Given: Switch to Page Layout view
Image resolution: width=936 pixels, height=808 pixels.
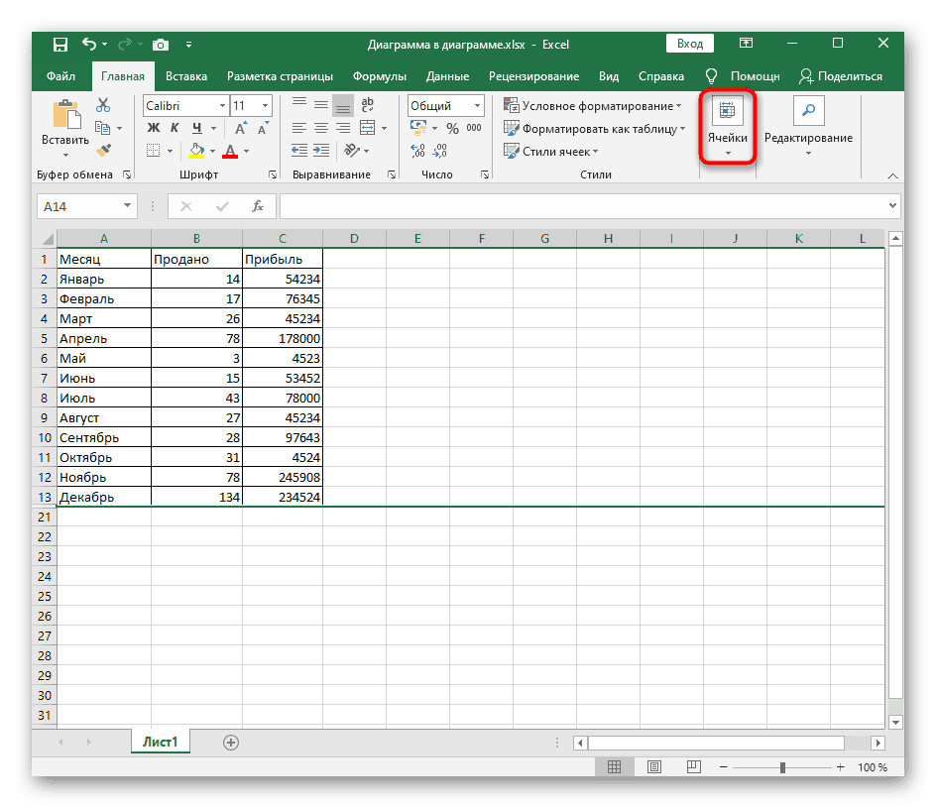Looking at the screenshot, I should [x=654, y=767].
